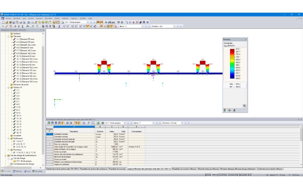Close the Panneau legend panel
Viewport: 303px width, 189px height.
click(246, 39)
